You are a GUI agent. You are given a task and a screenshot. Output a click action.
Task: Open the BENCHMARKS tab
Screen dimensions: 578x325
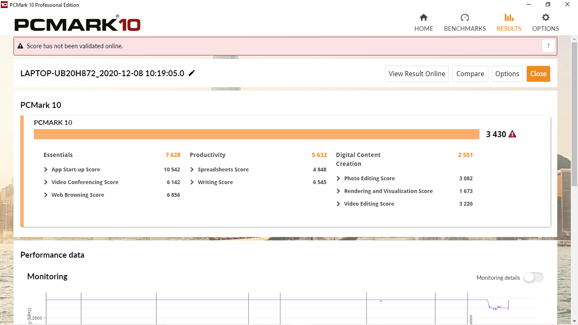click(465, 23)
